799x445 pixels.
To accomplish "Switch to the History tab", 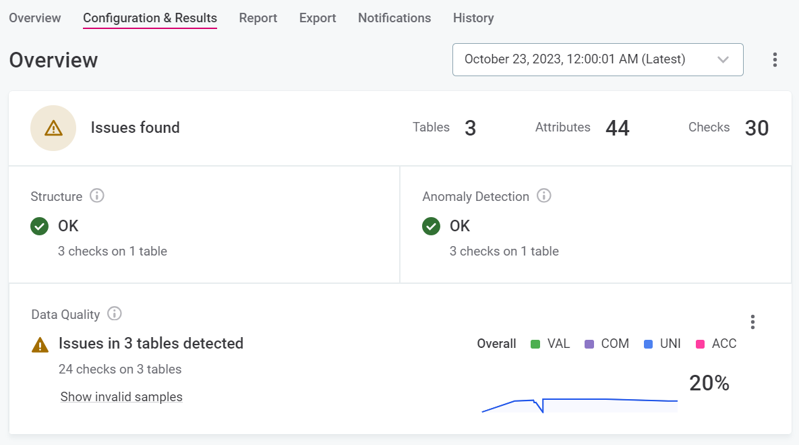I will click(x=473, y=18).
